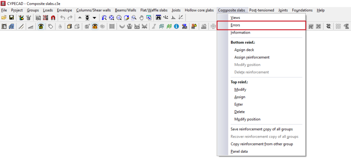Open Panel data from the menu
Viewport: 351px width, 166px height.
pos(261,152)
